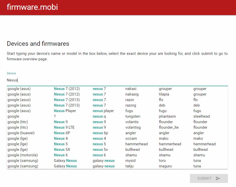Viewport: 236px width, 187px height.
Task: Select the Nexus 9 volantis row
Action: point(117,122)
